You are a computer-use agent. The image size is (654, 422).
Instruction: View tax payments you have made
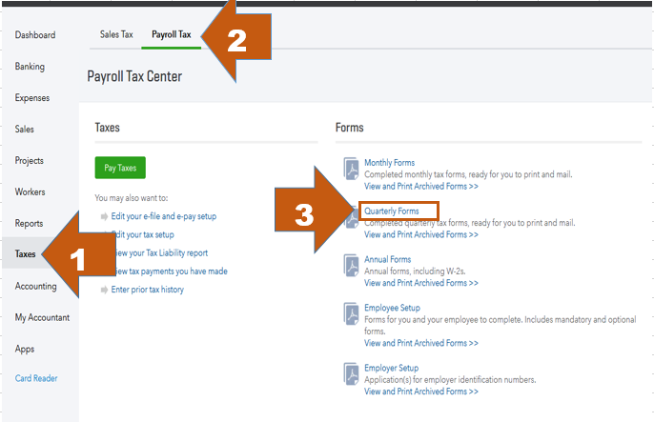[172, 271]
